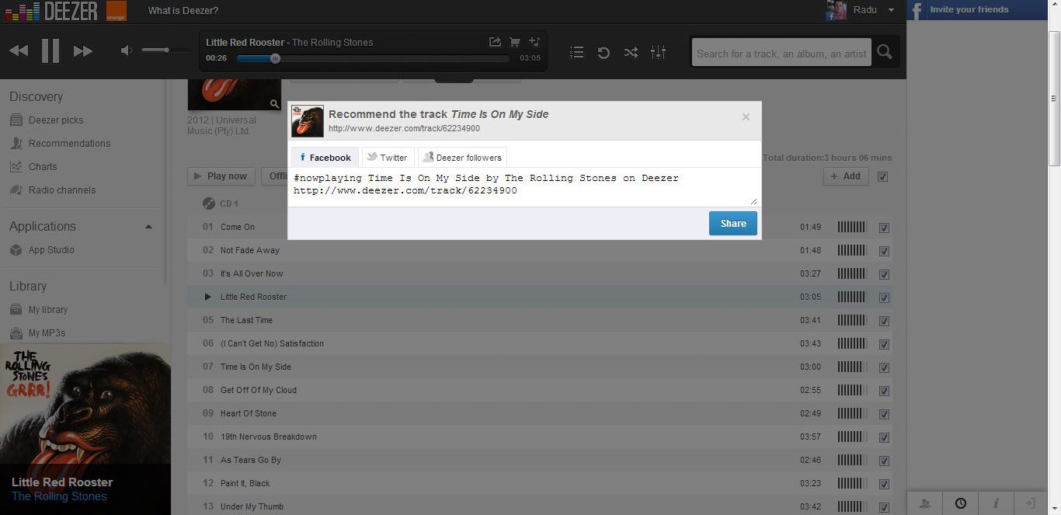Screen dimensions: 1061x515
Task: Collapse the Applications section arrow
Action: click(x=148, y=227)
